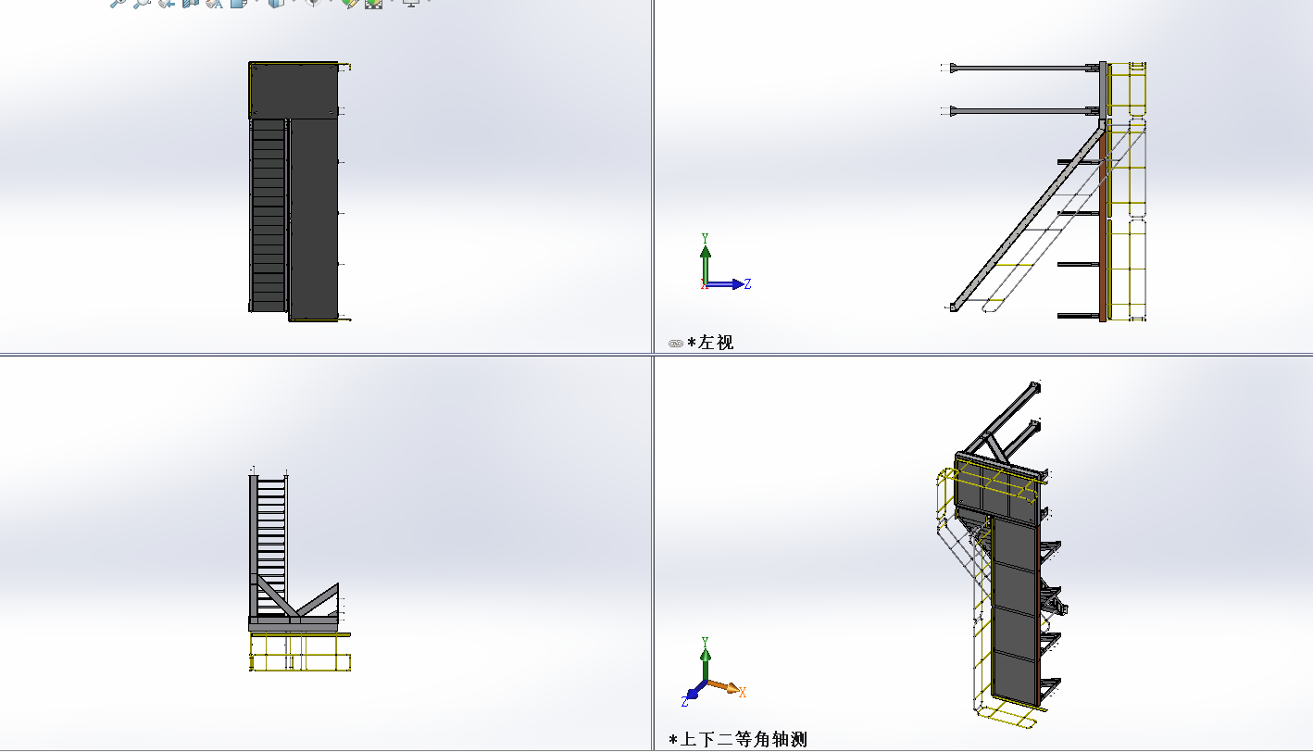
Task: Select the Zoom to Area tool
Action: tap(142, 3)
